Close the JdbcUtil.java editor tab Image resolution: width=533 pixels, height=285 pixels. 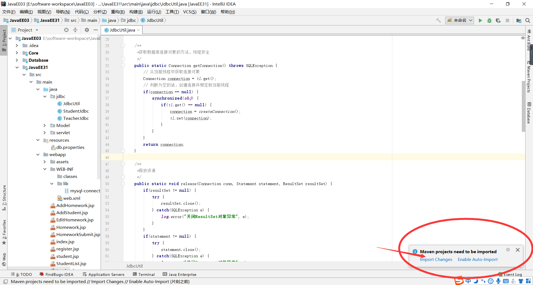tap(138, 30)
